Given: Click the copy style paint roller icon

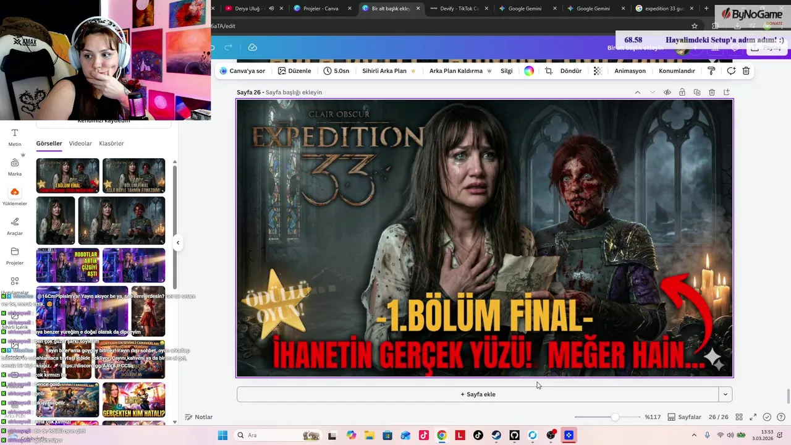Looking at the screenshot, I should (x=711, y=71).
